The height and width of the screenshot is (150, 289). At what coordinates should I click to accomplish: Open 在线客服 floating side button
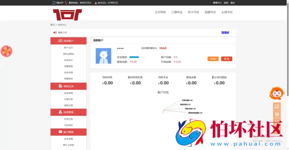coord(277,106)
